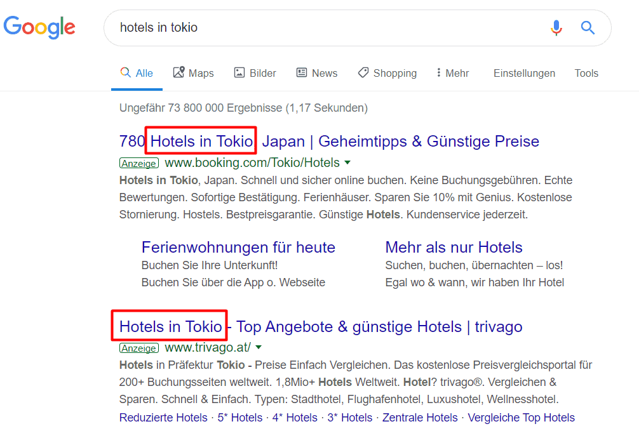Switch to the Bilder tab
The height and width of the screenshot is (438, 639).
[x=255, y=73]
